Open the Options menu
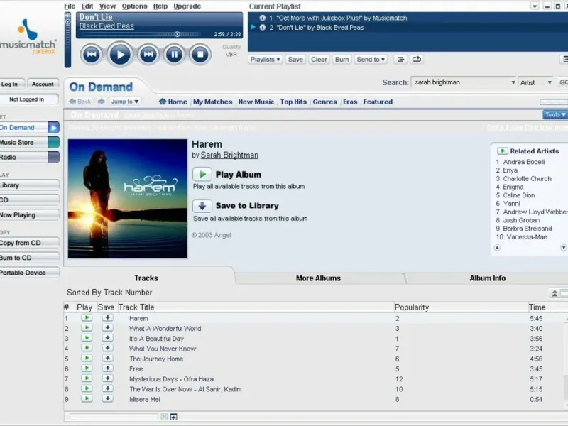 point(134,6)
